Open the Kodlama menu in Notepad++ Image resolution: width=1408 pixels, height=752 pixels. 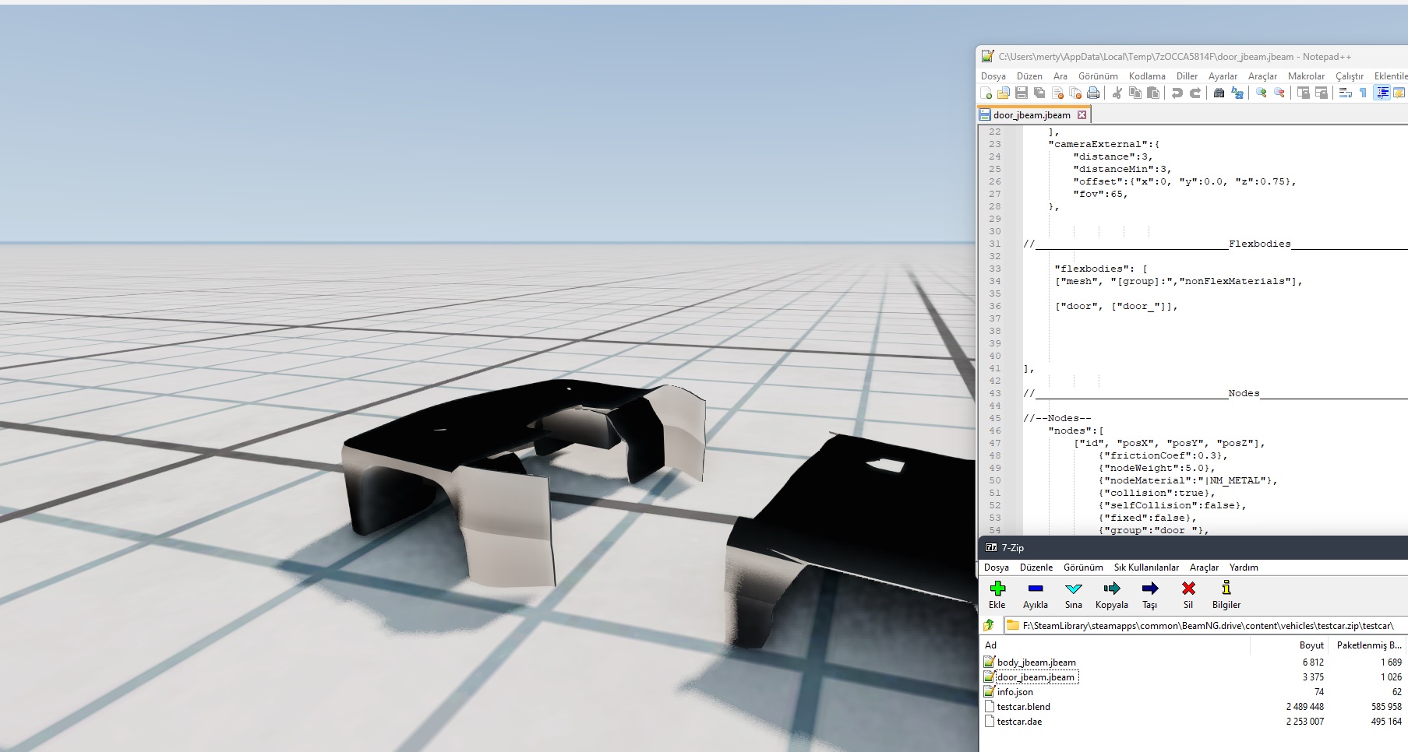pyautogui.click(x=1146, y=76)
